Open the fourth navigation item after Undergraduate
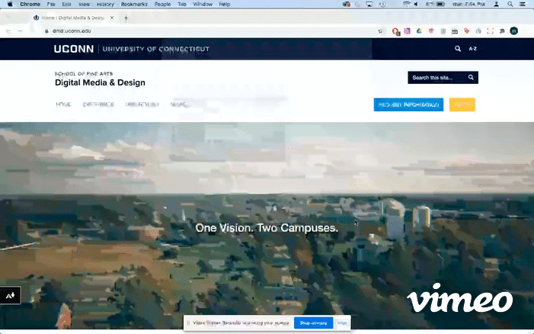The width and height of the screenshot is (534, 334). (x=179, y=104)
